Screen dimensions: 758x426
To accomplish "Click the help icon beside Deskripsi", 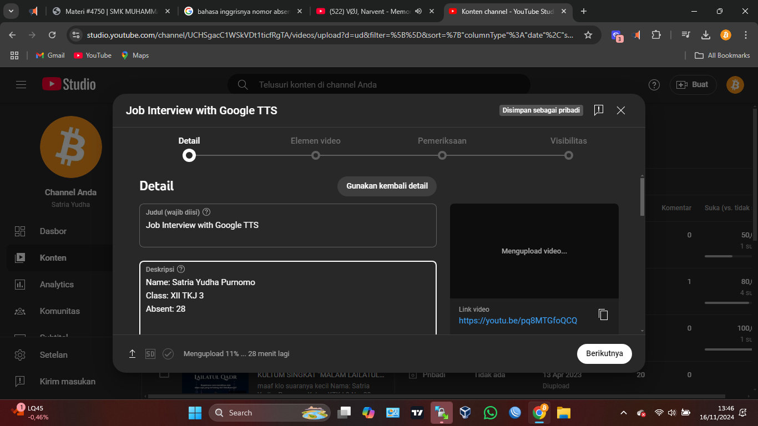I will pos(181,269).
